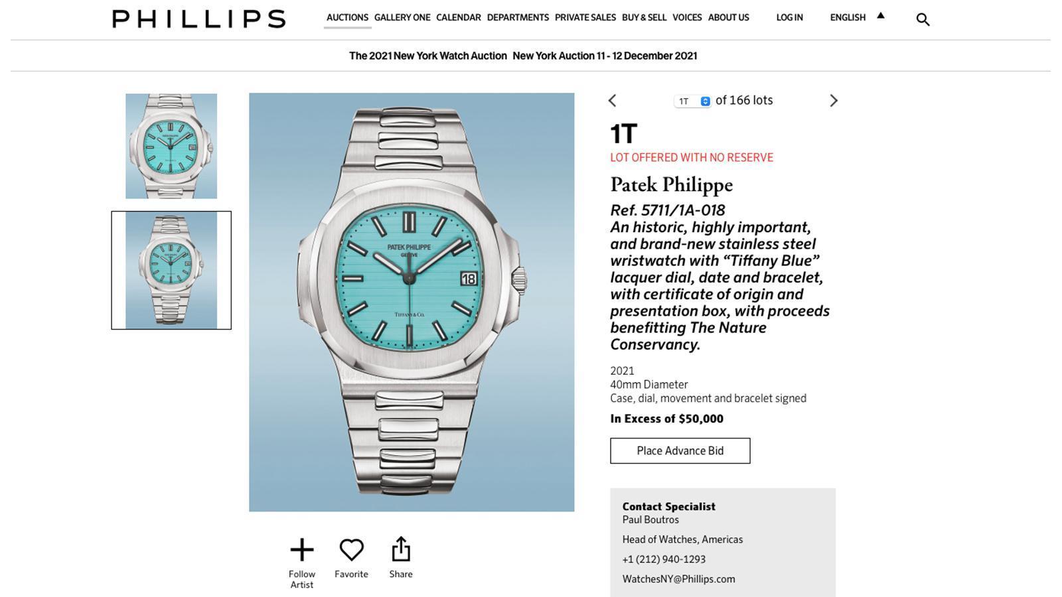Open Private Sales menu item

click(585, 17)
